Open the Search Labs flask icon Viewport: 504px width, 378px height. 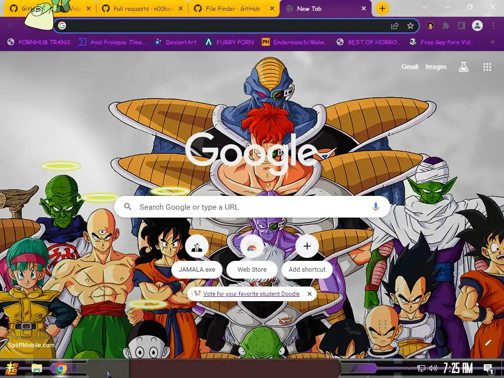point(464,67)
